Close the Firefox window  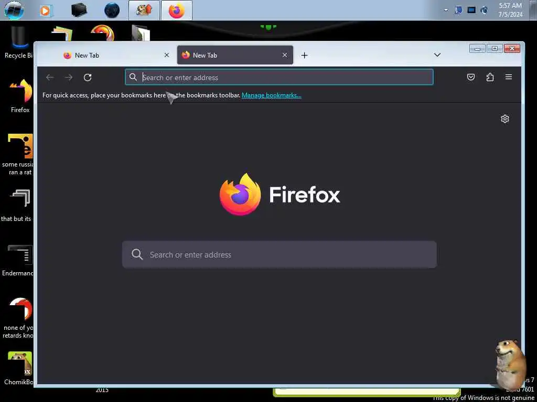[x=512, y=49]
